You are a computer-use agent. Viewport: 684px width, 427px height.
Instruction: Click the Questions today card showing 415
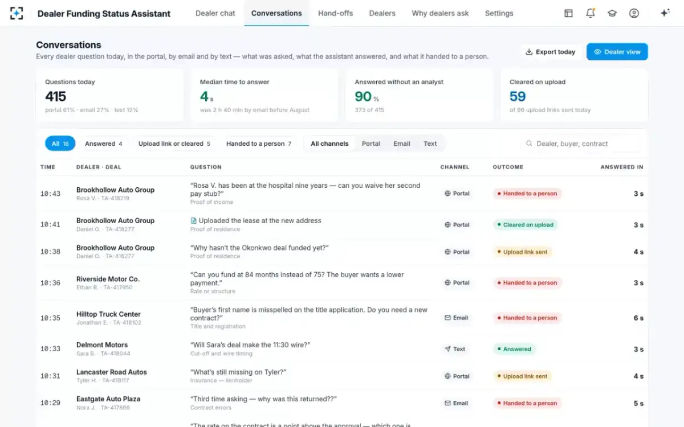(109, 95)
